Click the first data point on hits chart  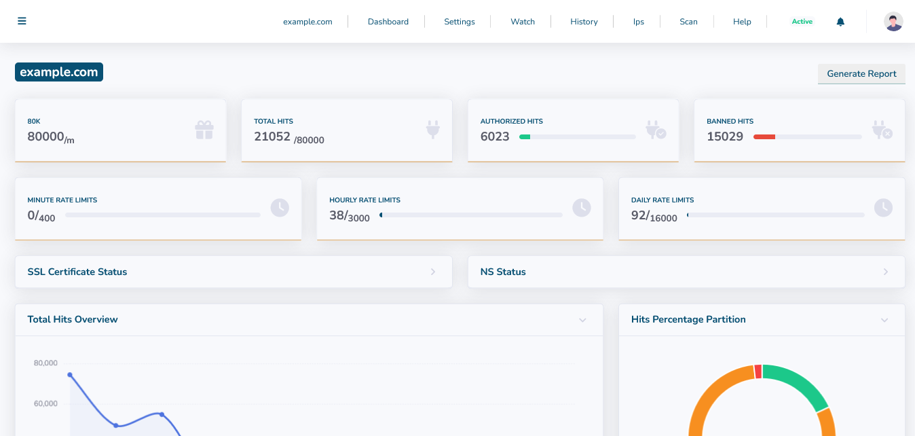[70, 375]
